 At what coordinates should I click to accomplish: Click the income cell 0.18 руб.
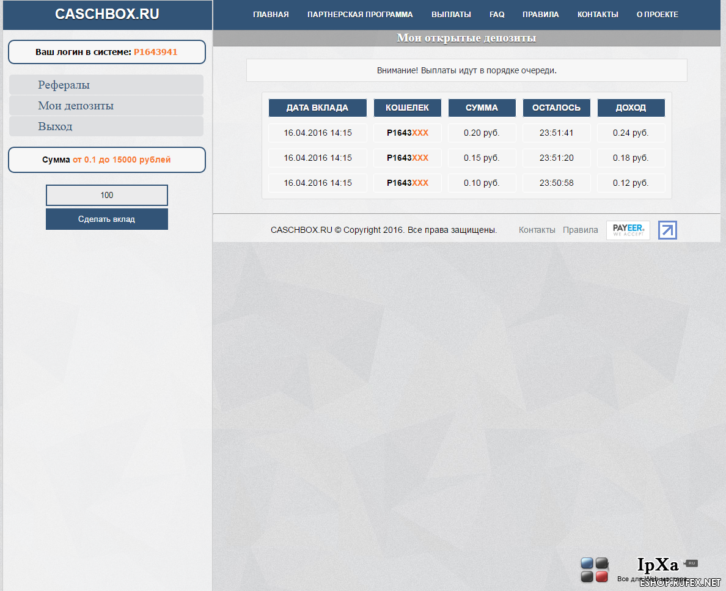(x=631, y=158)
